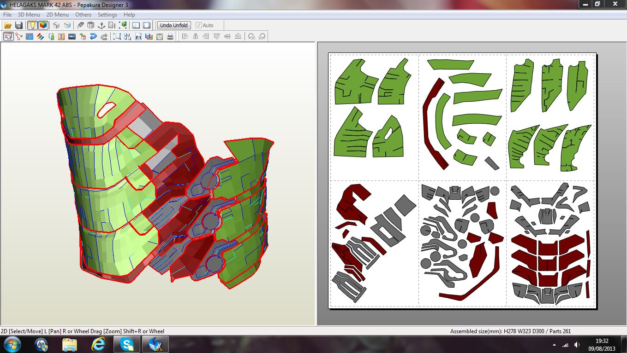Click the gray cylinder icon in top toolbar
The image size is (627, 353).
click(91, 25)
